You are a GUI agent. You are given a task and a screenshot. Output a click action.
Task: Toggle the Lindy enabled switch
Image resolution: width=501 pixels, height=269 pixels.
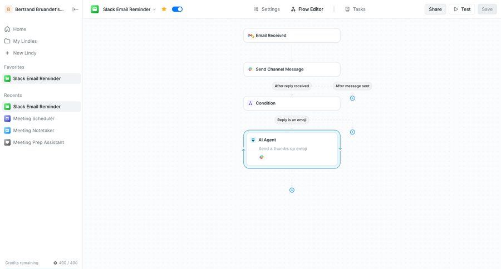coord(177,9)
